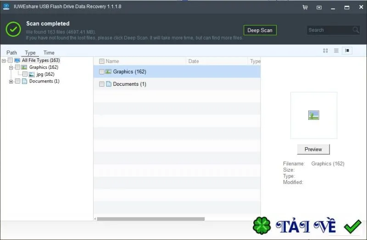Check the Graphics (162) row checkbox

101,72
